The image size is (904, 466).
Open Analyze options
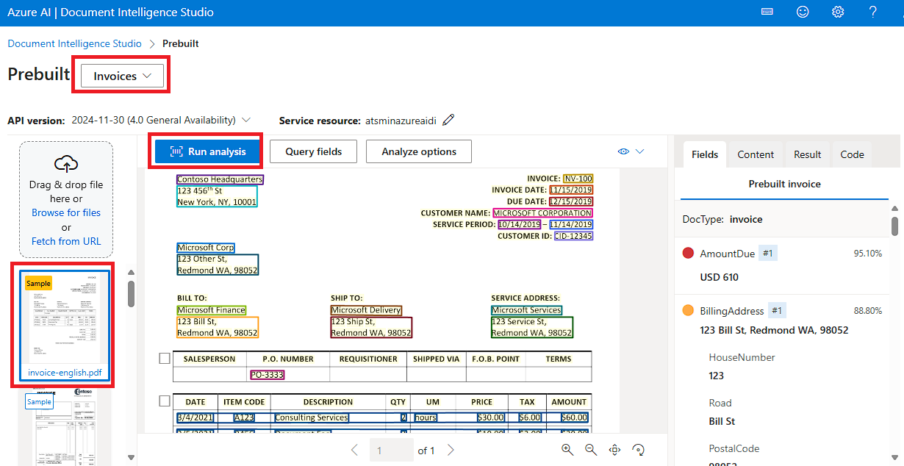tap(419, 151)
